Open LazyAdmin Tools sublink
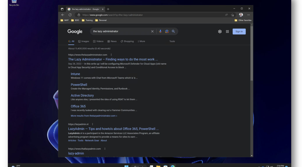Image resolution: width=302 pixels, height=167 pixels. (x=81, y=141)
